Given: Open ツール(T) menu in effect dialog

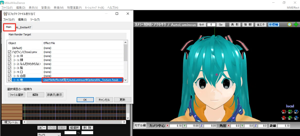Looking at the screenshot, I should 35,20.
